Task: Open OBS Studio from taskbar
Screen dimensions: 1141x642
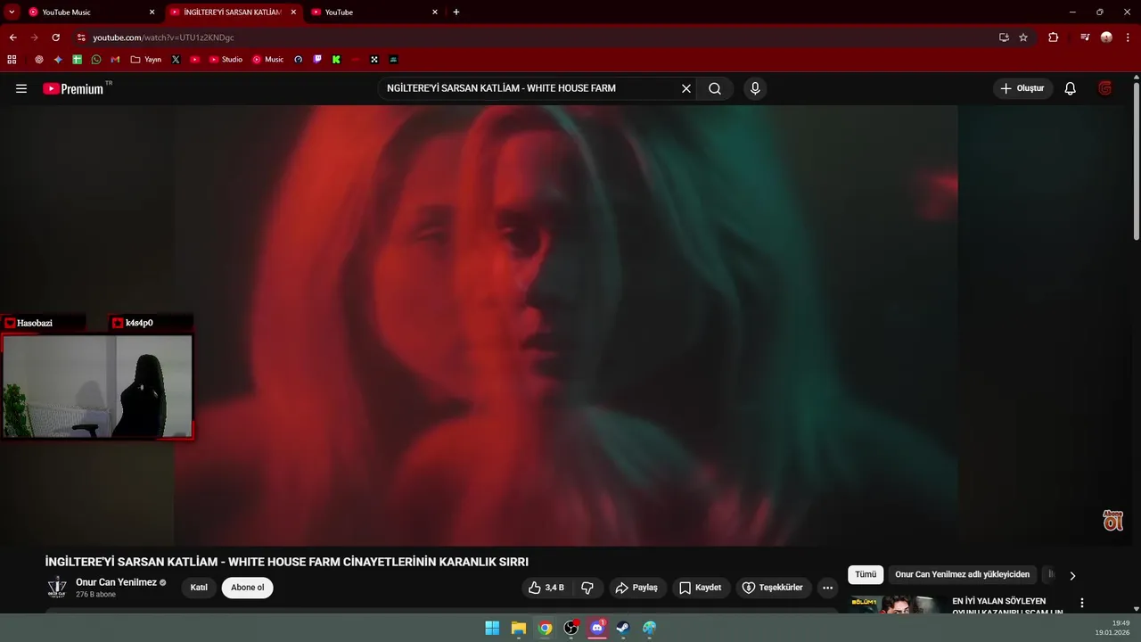Action: click(x=571, y=628)
